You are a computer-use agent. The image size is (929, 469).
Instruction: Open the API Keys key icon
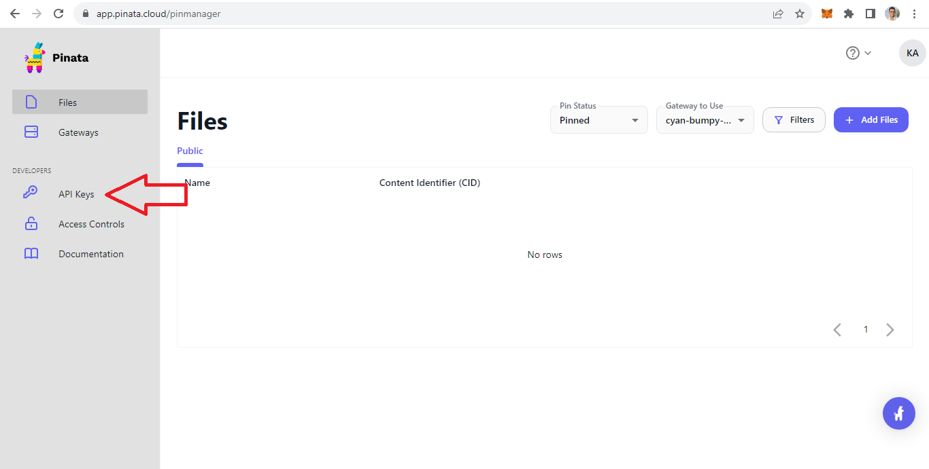[31, 193]
